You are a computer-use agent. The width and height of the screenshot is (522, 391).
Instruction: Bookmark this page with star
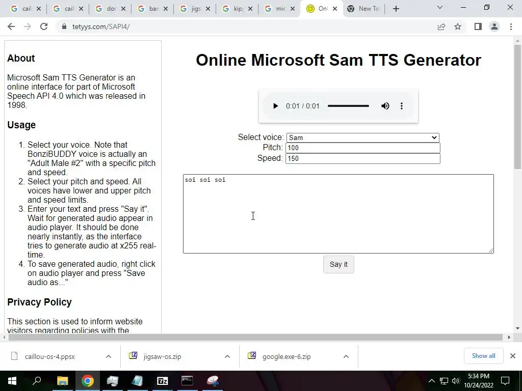coord(458,26)
